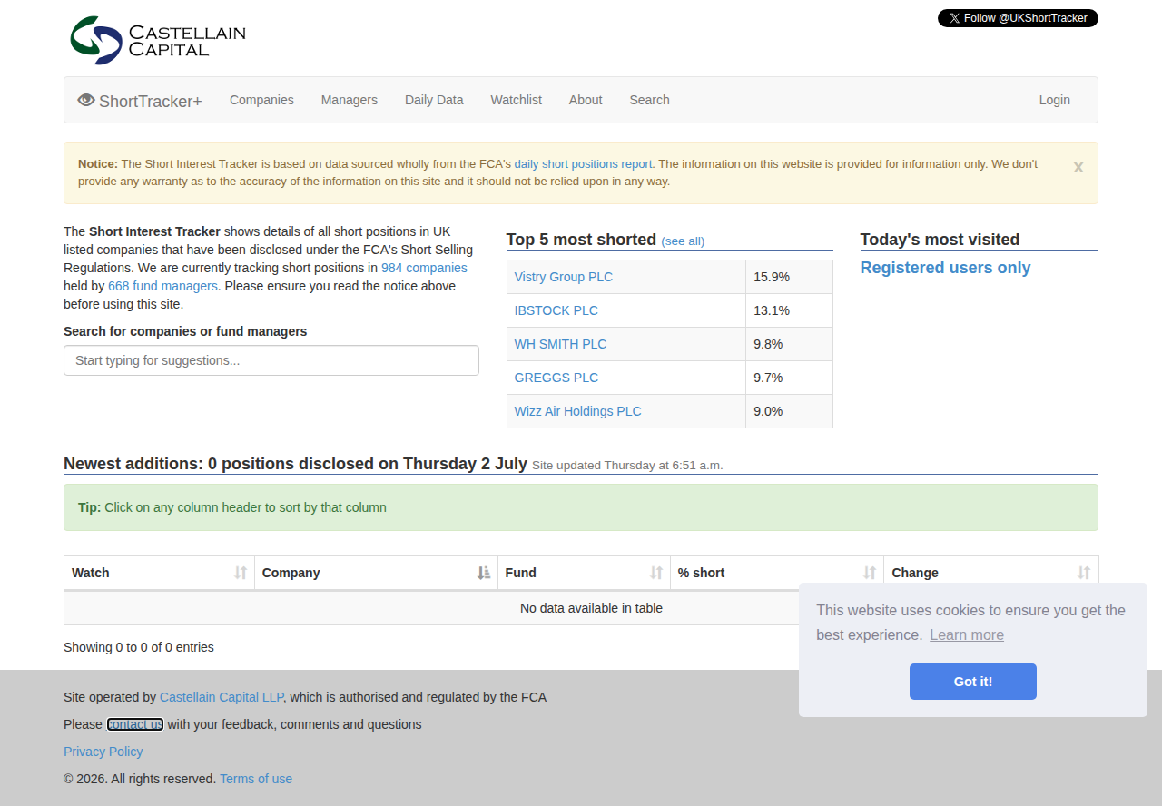Click the 'Top 5 most shorted' heading

point(581,240)
